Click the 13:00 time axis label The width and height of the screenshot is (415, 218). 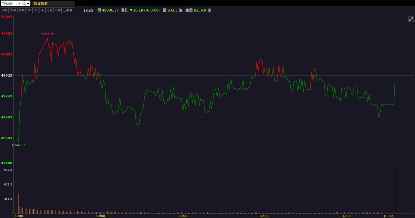347,216
